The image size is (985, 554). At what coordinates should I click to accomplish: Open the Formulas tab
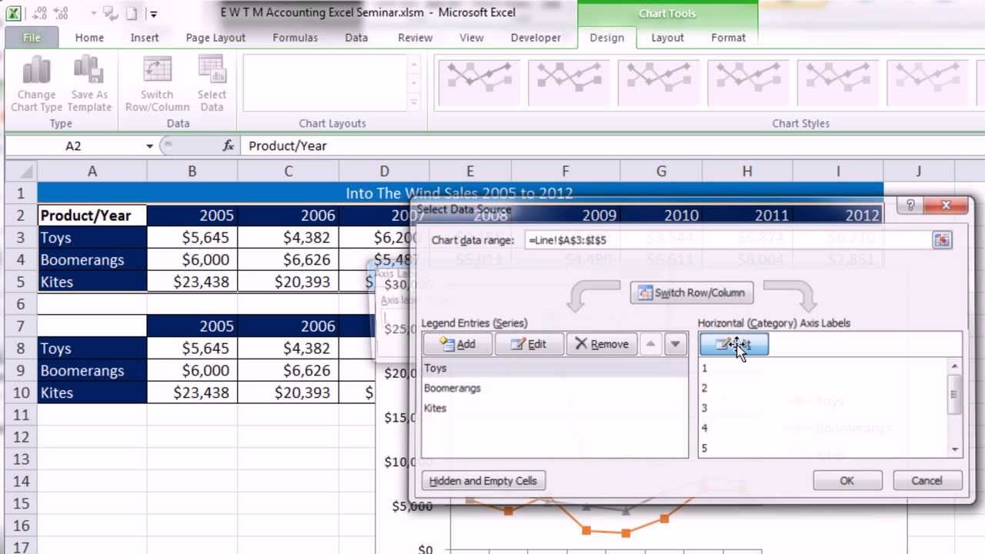pos(295,37)
